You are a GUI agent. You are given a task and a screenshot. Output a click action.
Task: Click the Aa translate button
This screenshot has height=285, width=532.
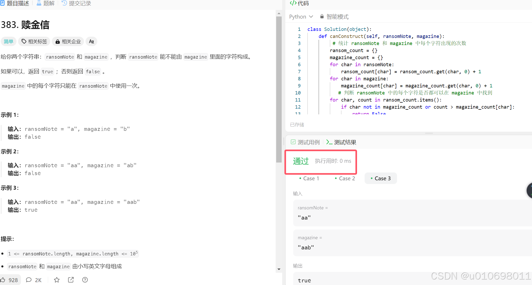pyautogui.click(x=91, y=41)
